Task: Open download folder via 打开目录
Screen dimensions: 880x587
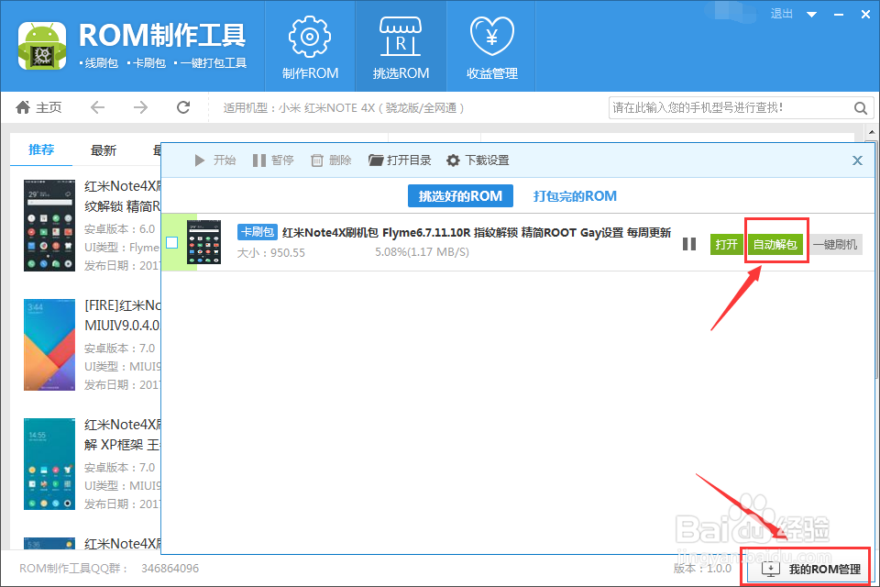Action: pos(400,161)
